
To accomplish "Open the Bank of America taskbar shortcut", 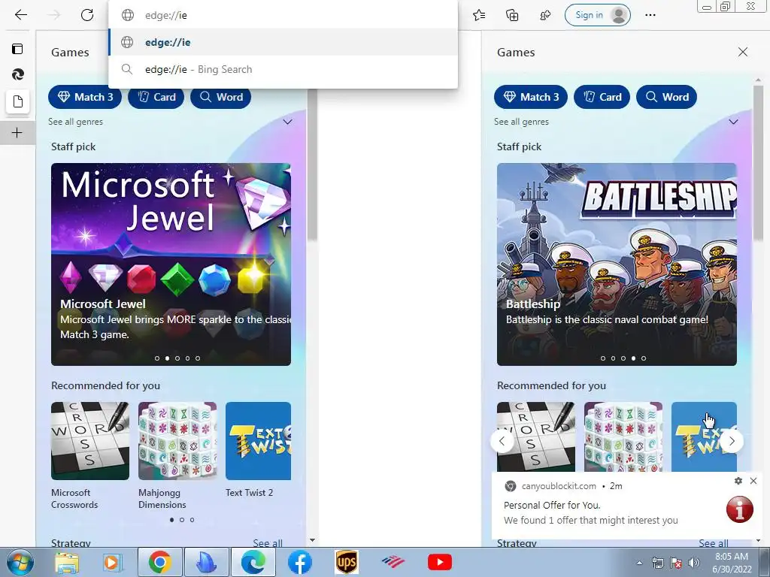I will pos(393,562).
